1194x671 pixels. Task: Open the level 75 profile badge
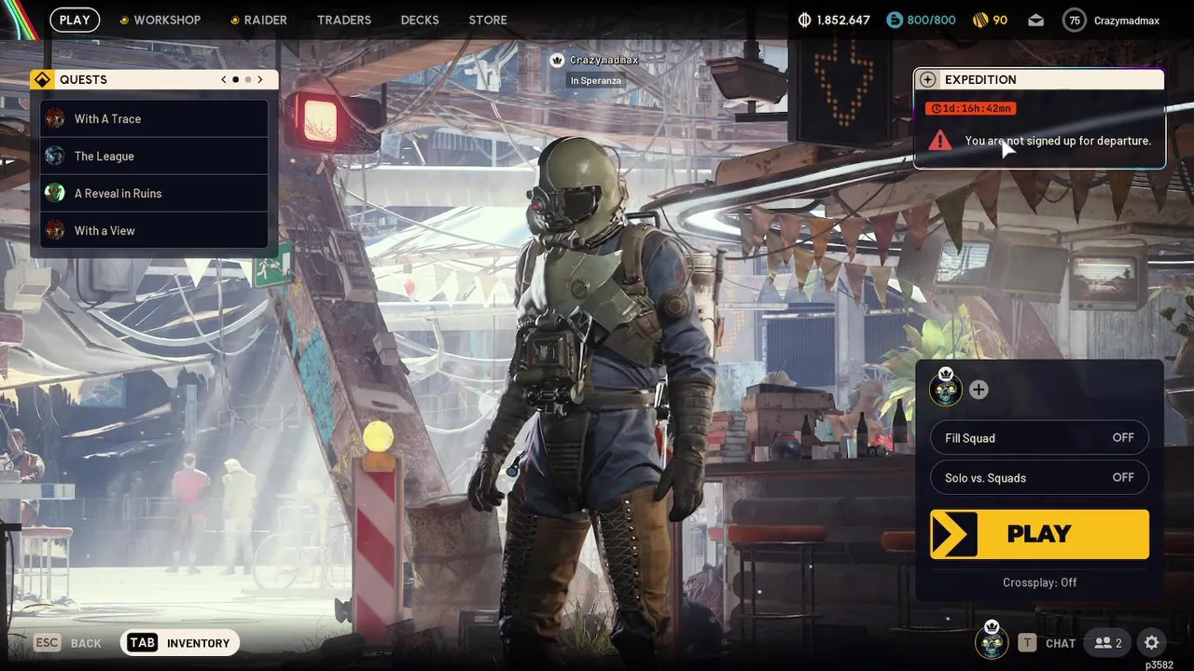1075,20
